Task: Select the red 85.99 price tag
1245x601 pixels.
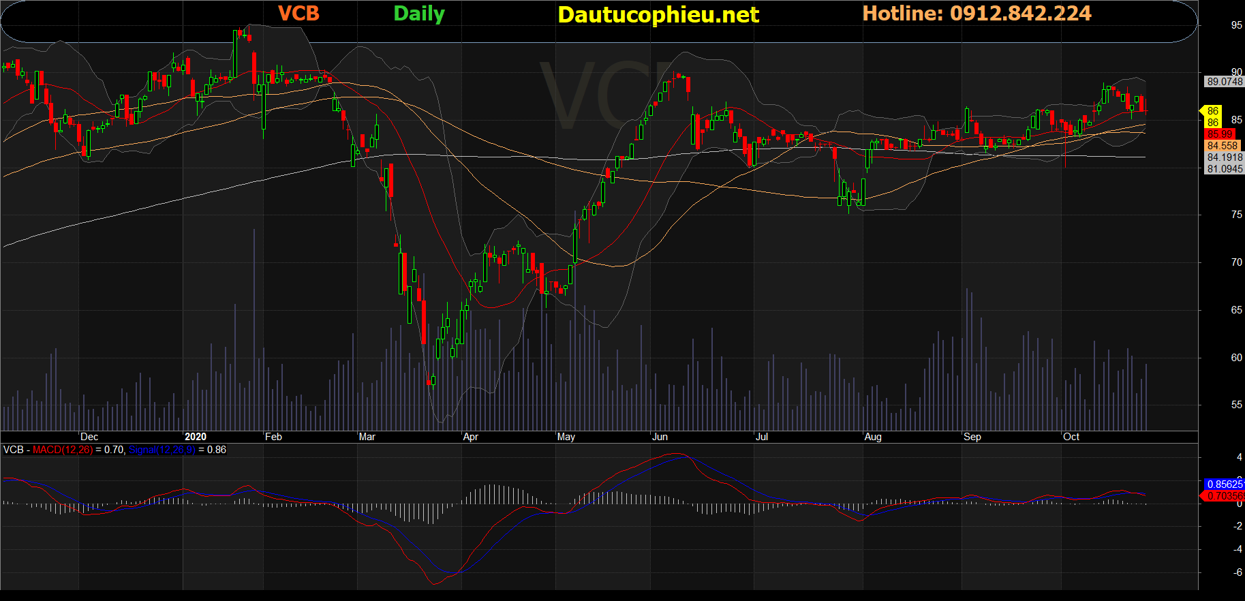Action: (1220, 134)
